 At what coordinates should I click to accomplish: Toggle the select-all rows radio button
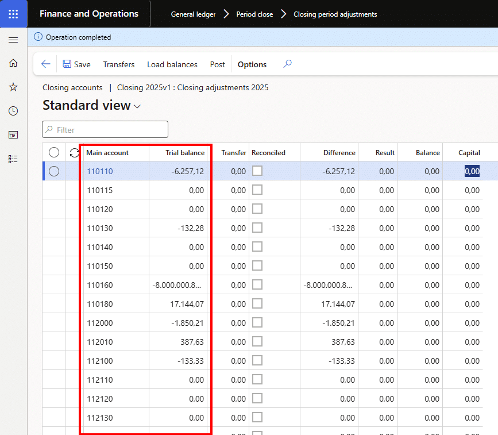tap(54, 152)
